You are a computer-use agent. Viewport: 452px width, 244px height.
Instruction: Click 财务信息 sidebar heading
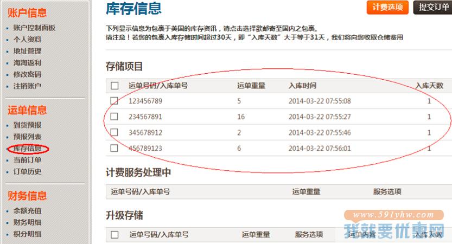(27, 196)
